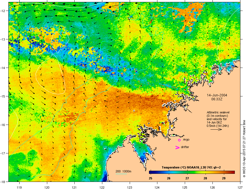Click the latitude axis label '-15'

tap(3, 96)
